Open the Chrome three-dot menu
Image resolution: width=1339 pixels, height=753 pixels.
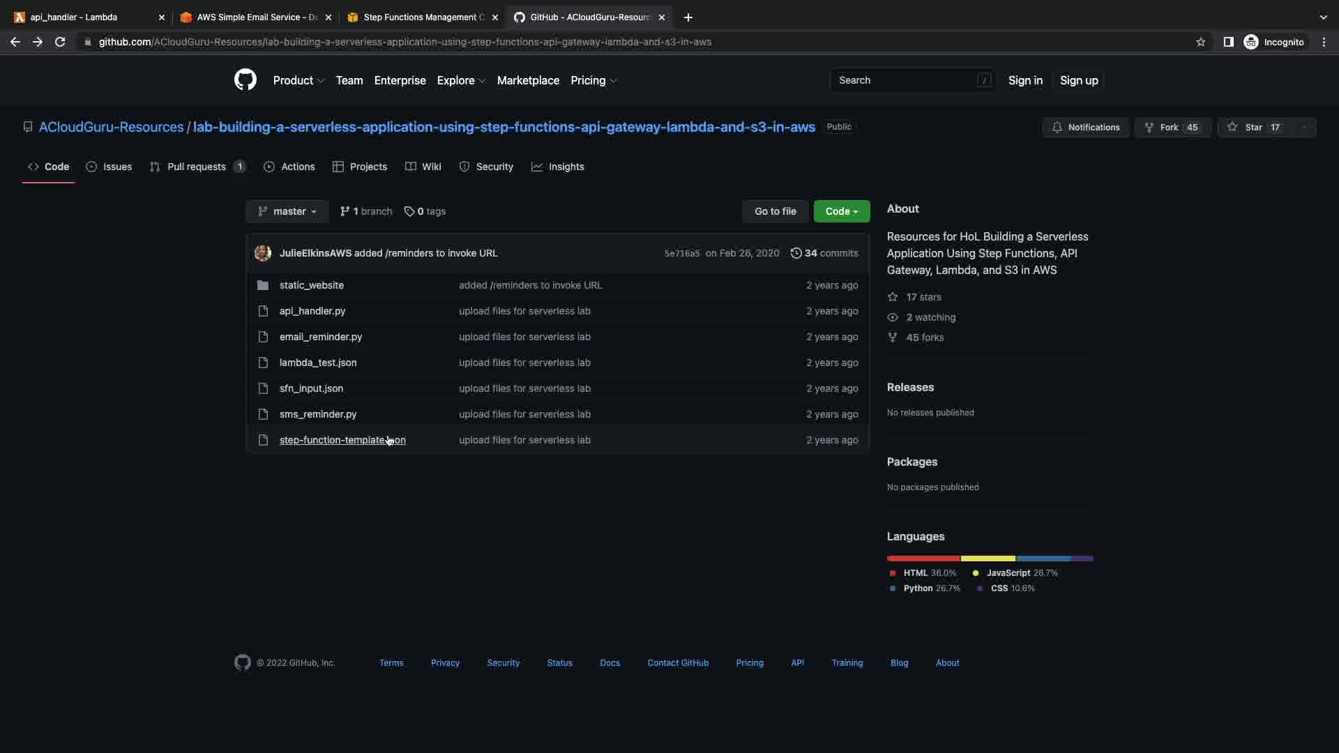point(1324,42)
